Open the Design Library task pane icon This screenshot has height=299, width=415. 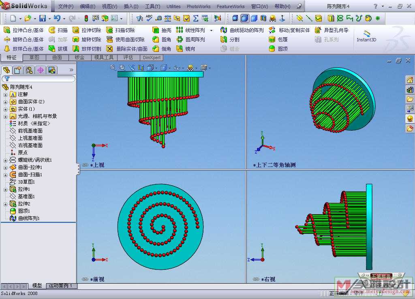pos(410,90)
